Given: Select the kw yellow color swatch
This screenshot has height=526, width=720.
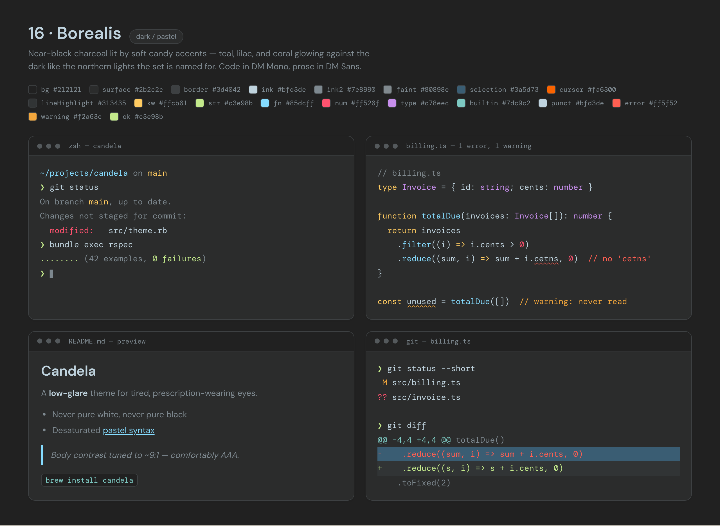Looking at the screenshot, I should point(138,103).
